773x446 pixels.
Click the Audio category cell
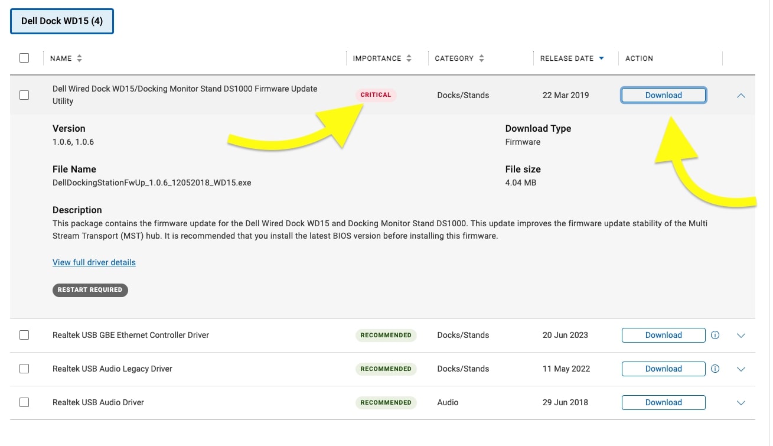tap(448, 402)
